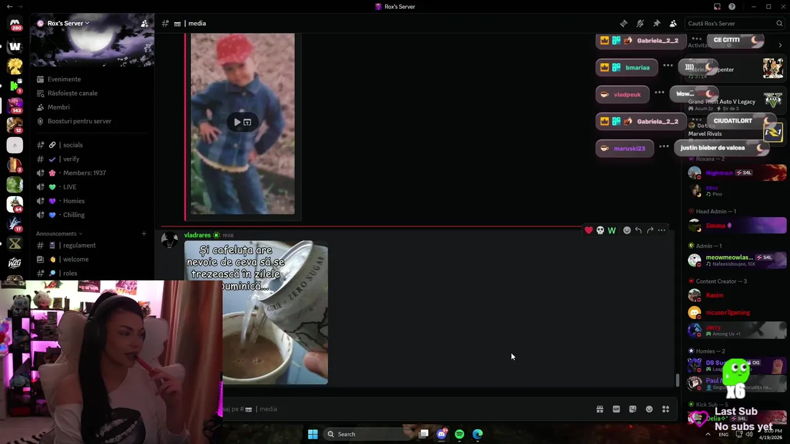
Task: Join the Chilling voice channel
Action: pyautogui.click(x=91, y=215)
